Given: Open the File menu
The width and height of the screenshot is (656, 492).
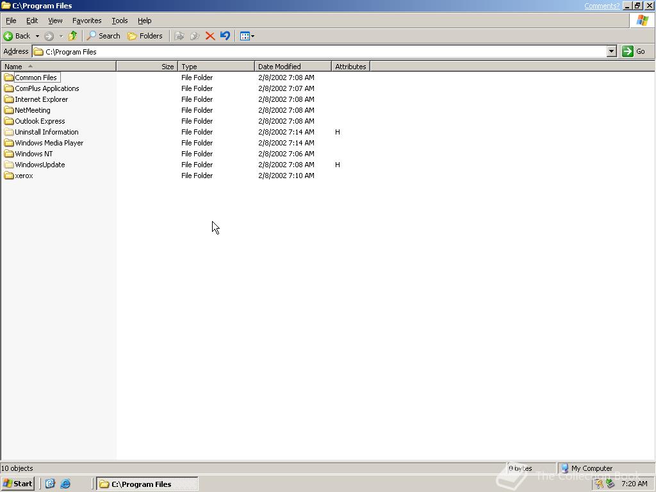Looking at the screenshot, I should (x=11, y=20).
